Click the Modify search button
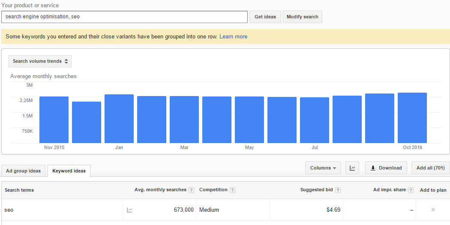 [x=303, y=17]
